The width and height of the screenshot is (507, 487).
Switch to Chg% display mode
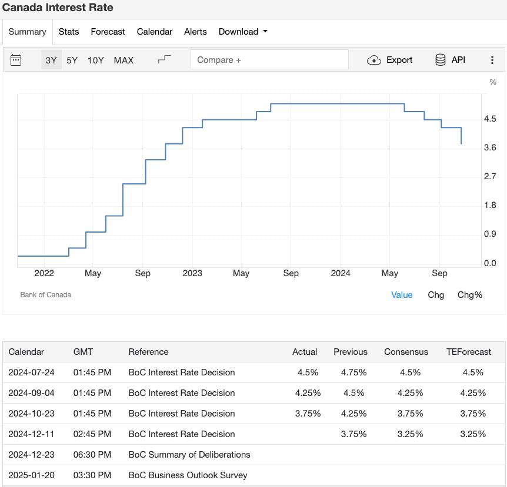tap(469, 294)
